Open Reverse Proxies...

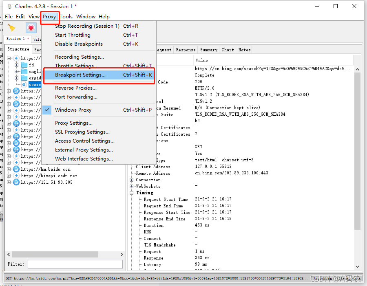[x=99, y=88]
